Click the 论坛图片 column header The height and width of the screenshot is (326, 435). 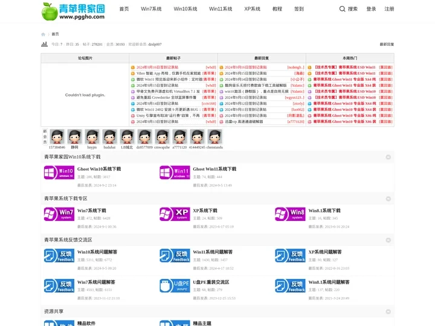point(85,58)
